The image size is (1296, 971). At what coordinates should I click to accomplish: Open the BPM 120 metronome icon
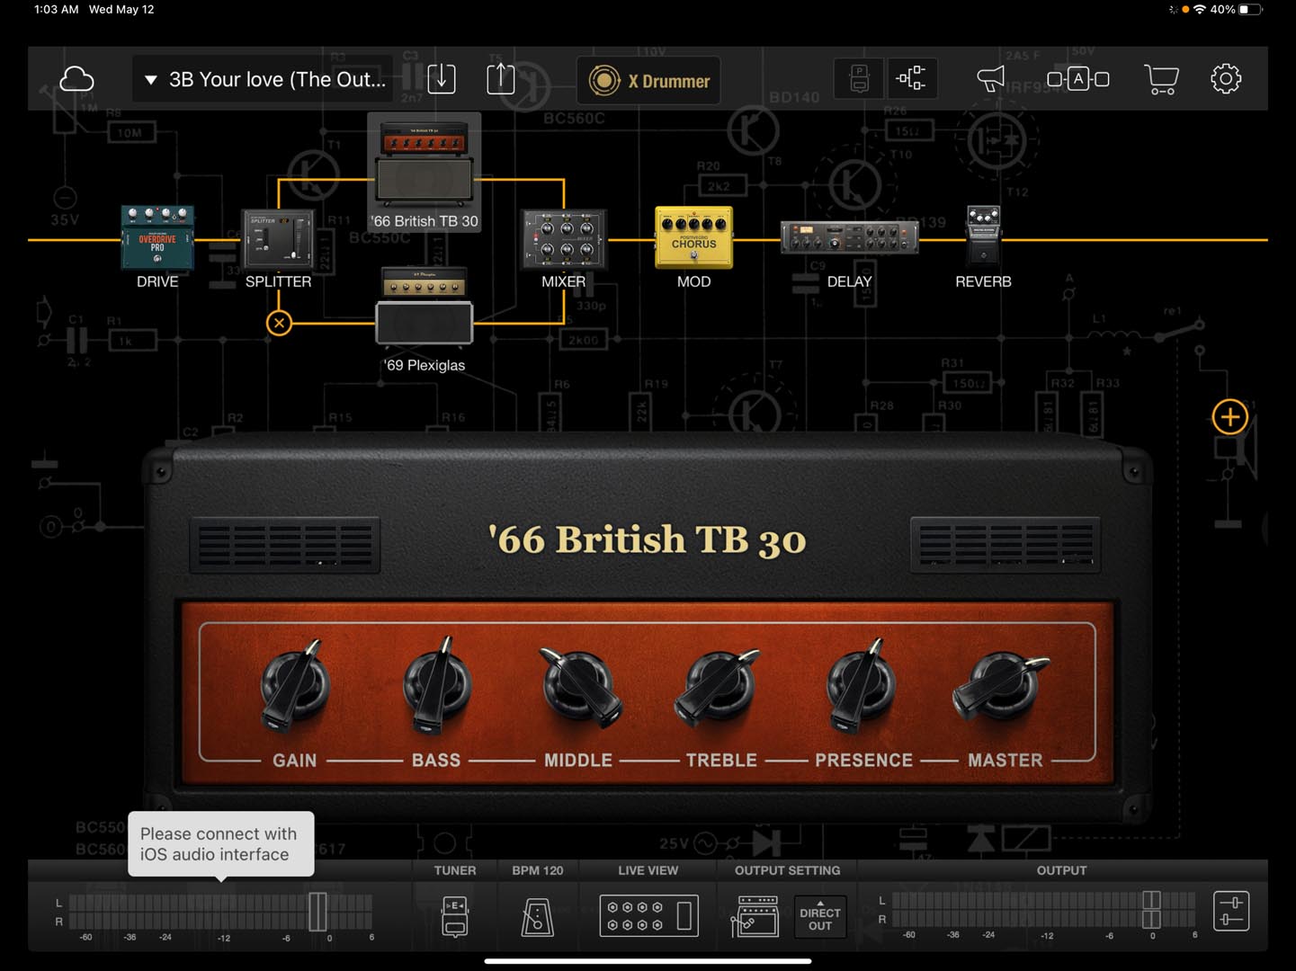[x=538, y=916]
